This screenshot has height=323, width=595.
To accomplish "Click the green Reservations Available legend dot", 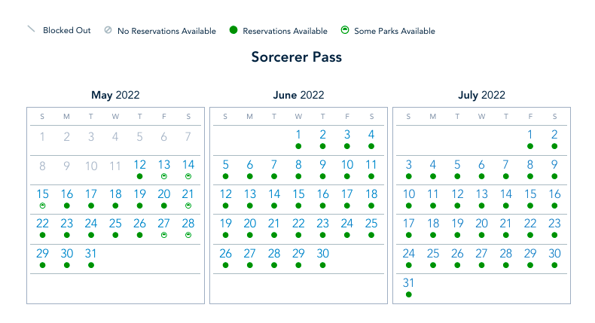I will (x=233, y=31).
